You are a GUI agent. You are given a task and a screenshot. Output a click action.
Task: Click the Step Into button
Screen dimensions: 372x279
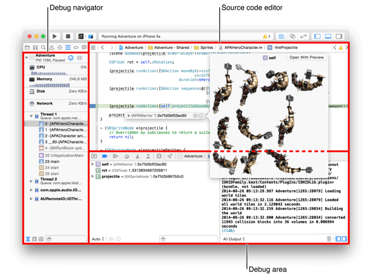[137, 156]
